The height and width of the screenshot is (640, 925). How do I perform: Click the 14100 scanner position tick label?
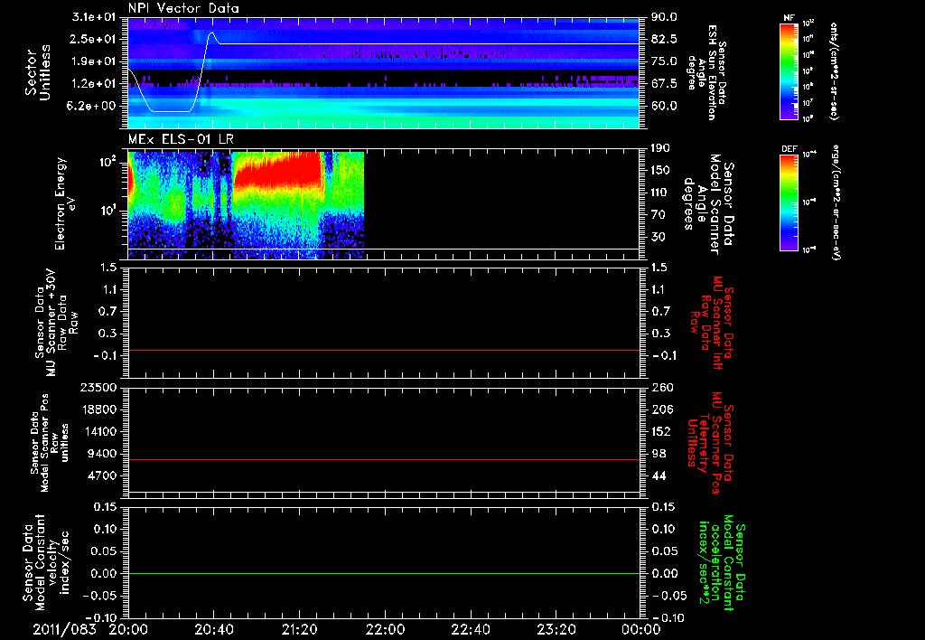pyautogui.click(x=98, y=431)
